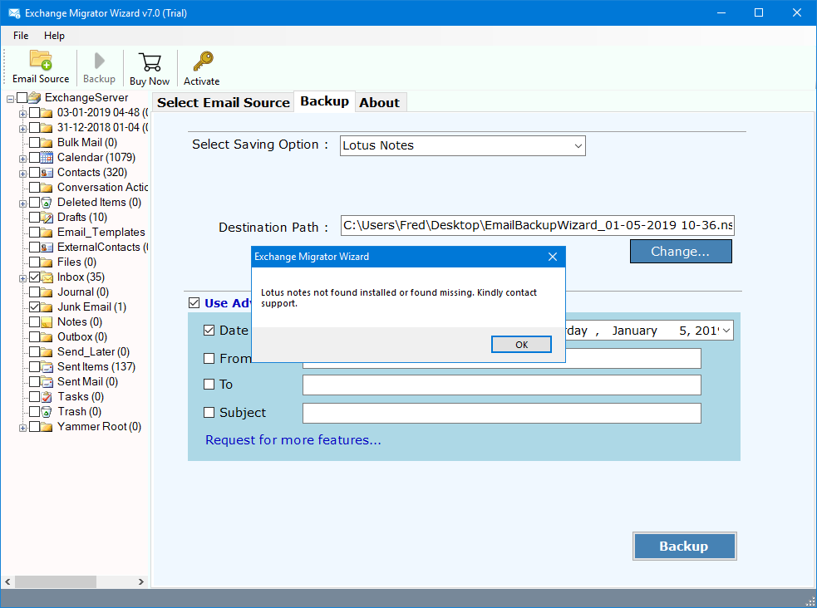Image resolution: width=817 pixels, height=608 pixels.
Task: Select the Tasks folder icon
Action: pos(47,397)
